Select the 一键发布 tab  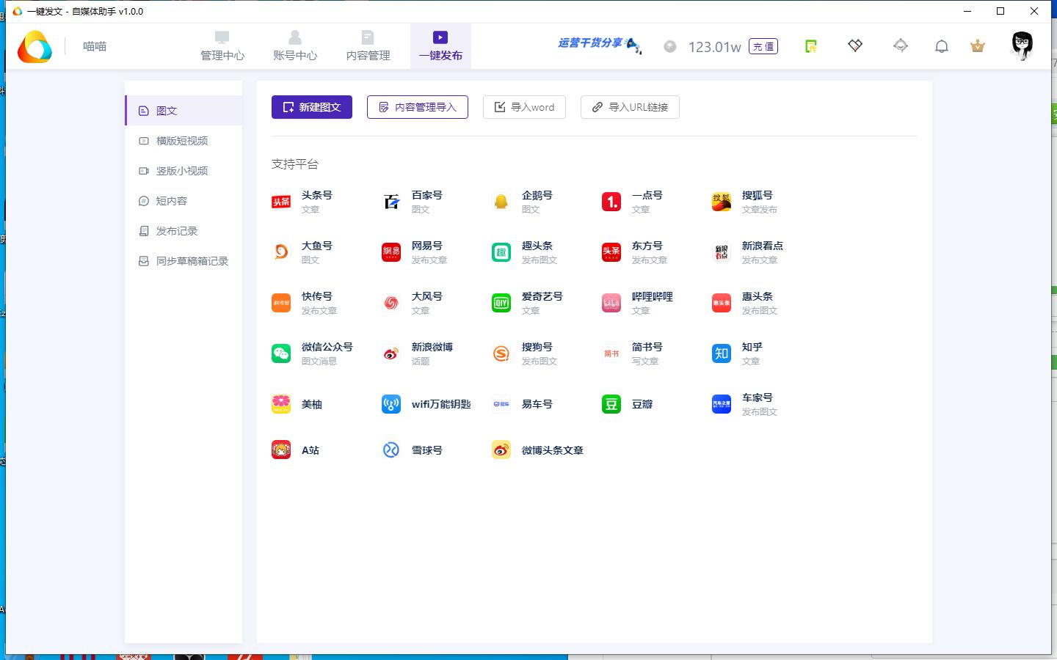[440, 46]
